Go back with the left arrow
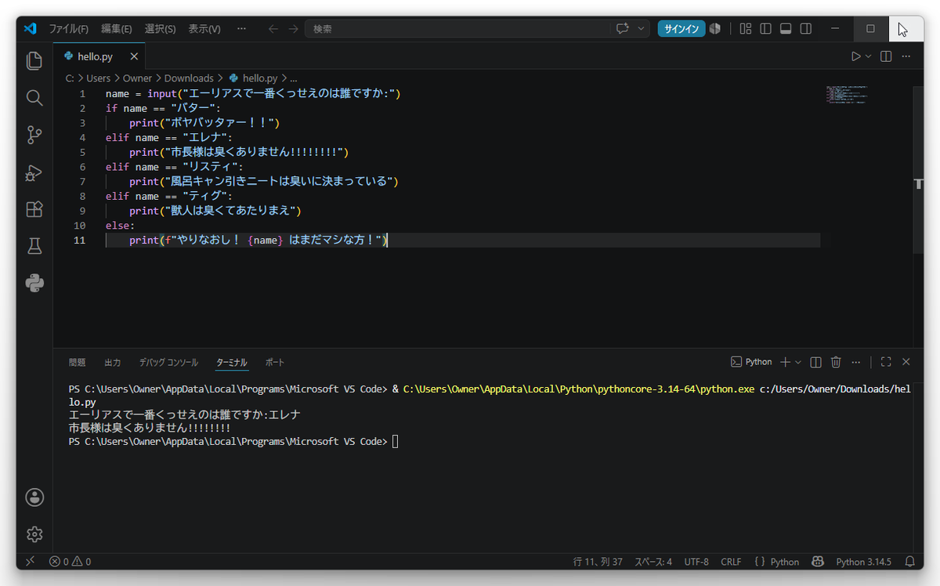 (x=273, y=28)
